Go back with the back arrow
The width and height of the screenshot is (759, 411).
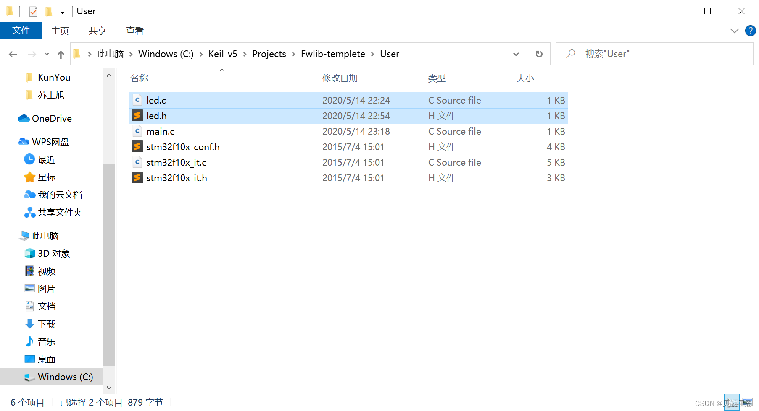[13, 54]
